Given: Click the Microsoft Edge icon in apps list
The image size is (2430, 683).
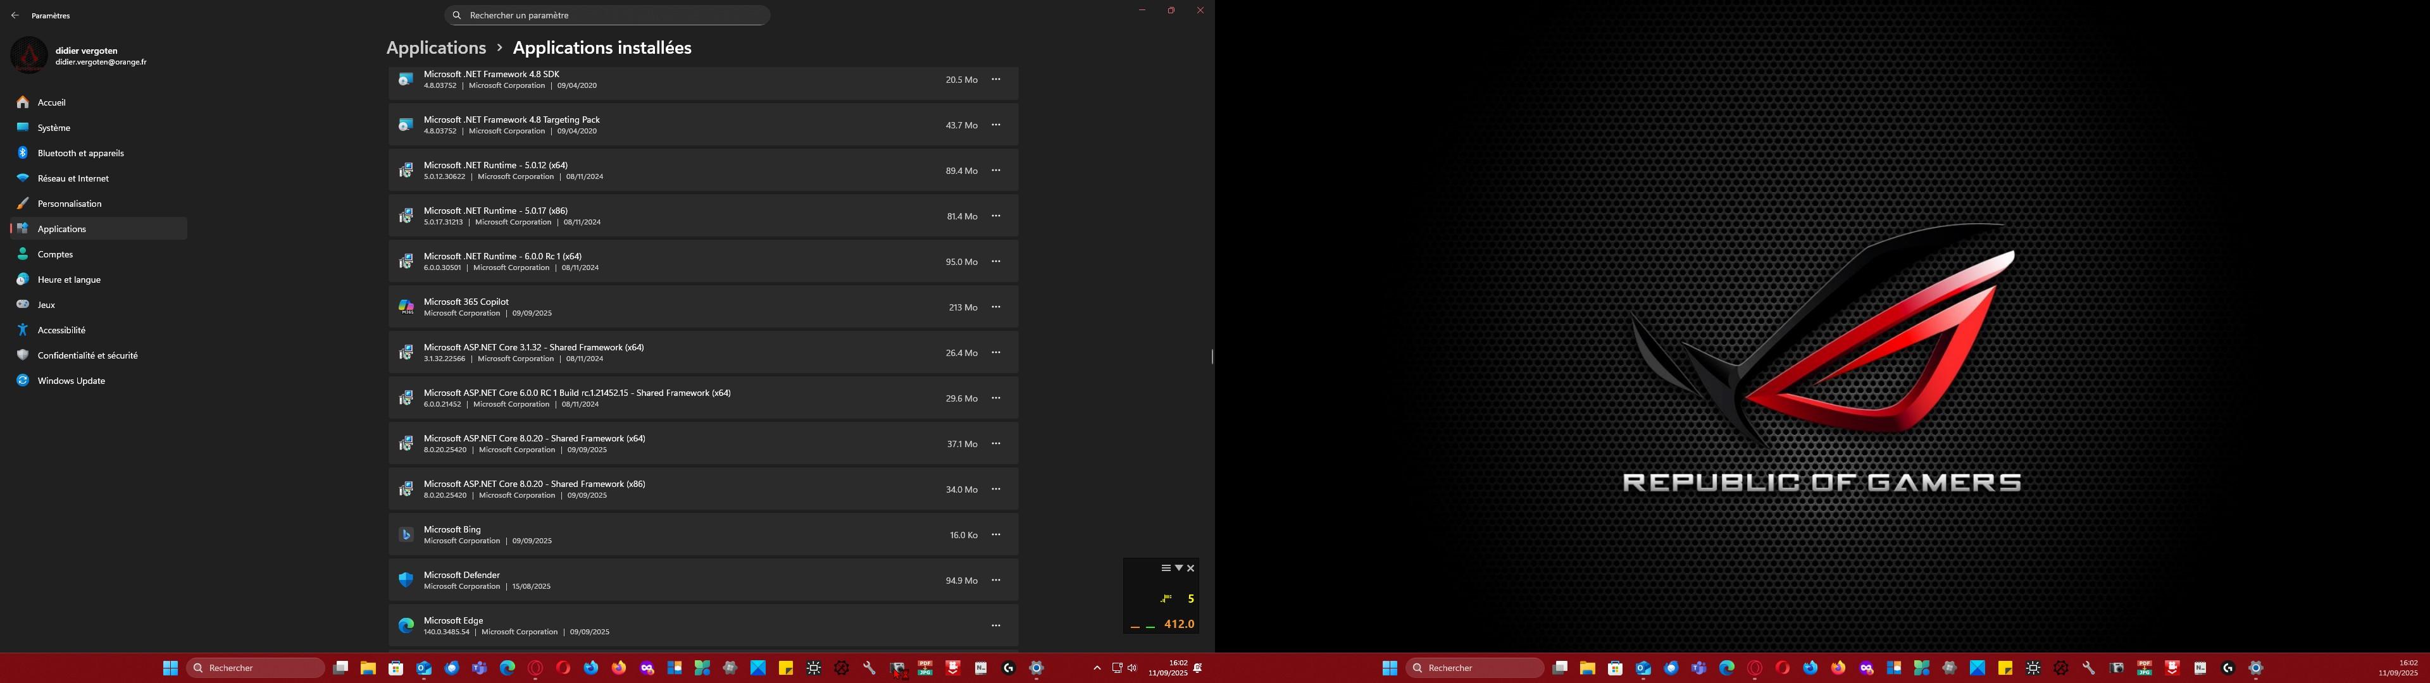Looking at the screenshot, I should pos(406,625).
